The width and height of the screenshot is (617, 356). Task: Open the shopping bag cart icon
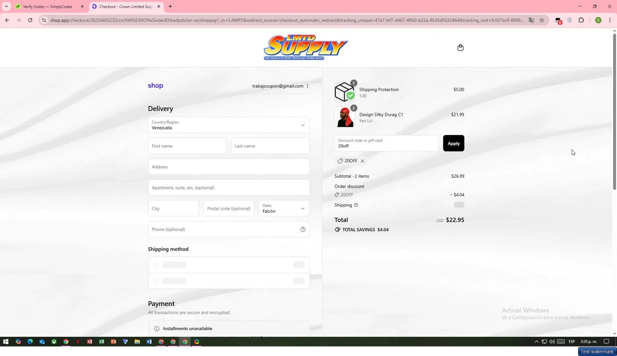(x=460, y=48)
